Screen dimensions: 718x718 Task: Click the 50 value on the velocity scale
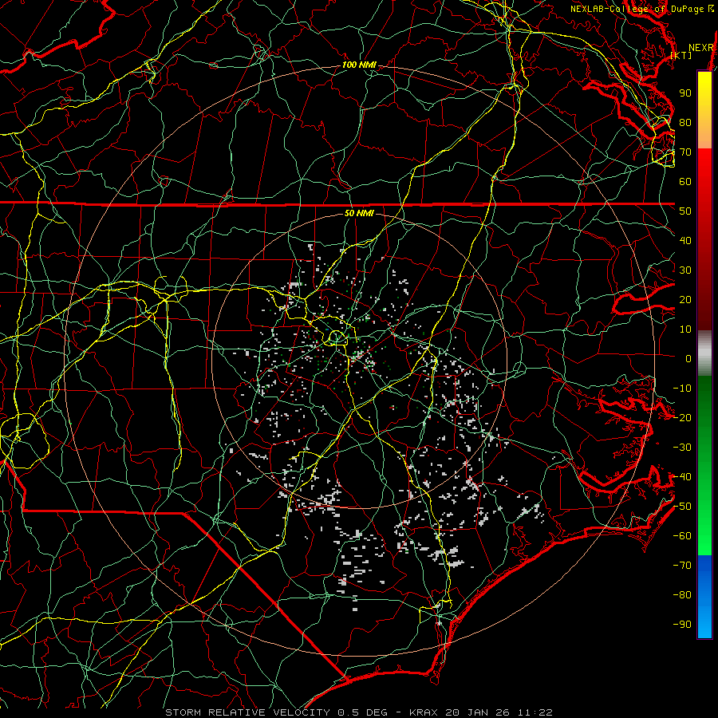coord(685,211)
